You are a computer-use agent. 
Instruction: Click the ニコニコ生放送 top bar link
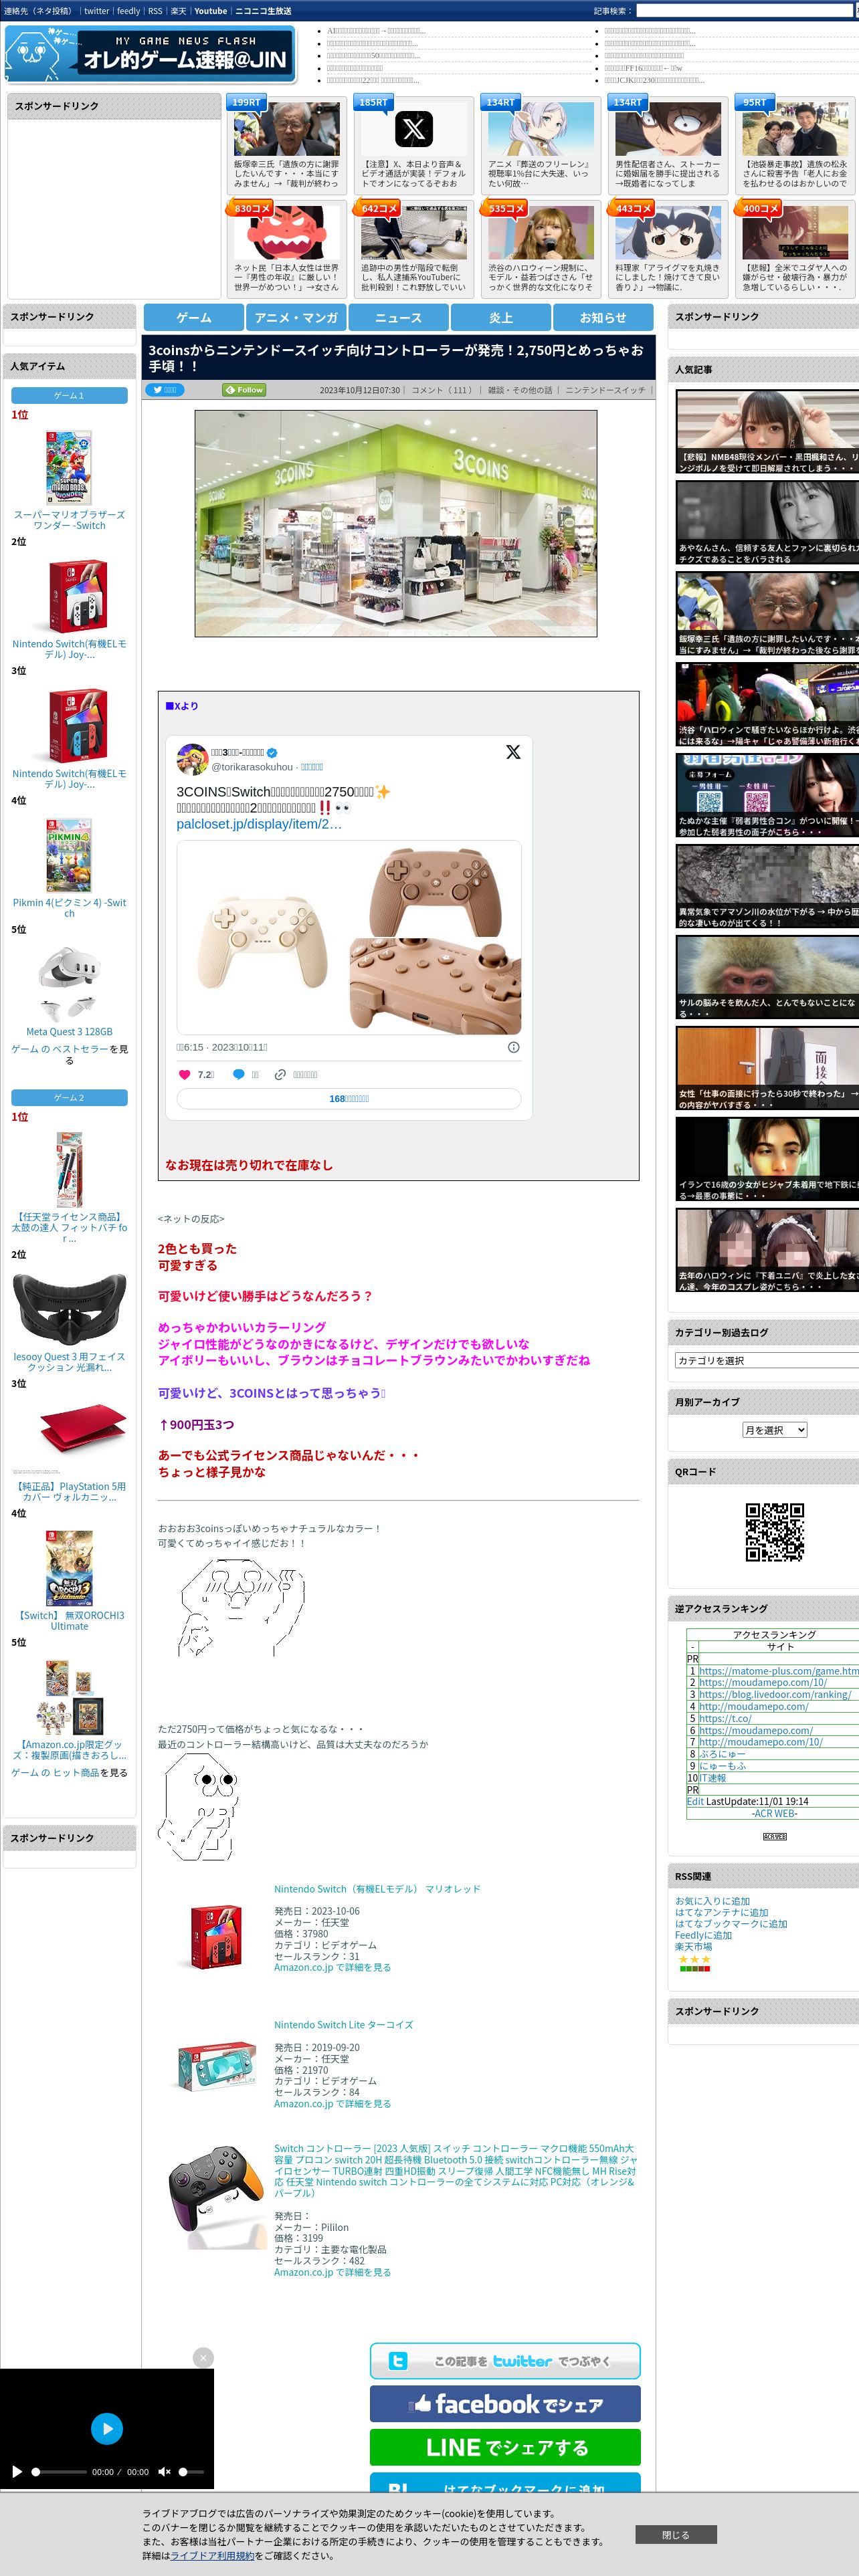tap(263, 11)
